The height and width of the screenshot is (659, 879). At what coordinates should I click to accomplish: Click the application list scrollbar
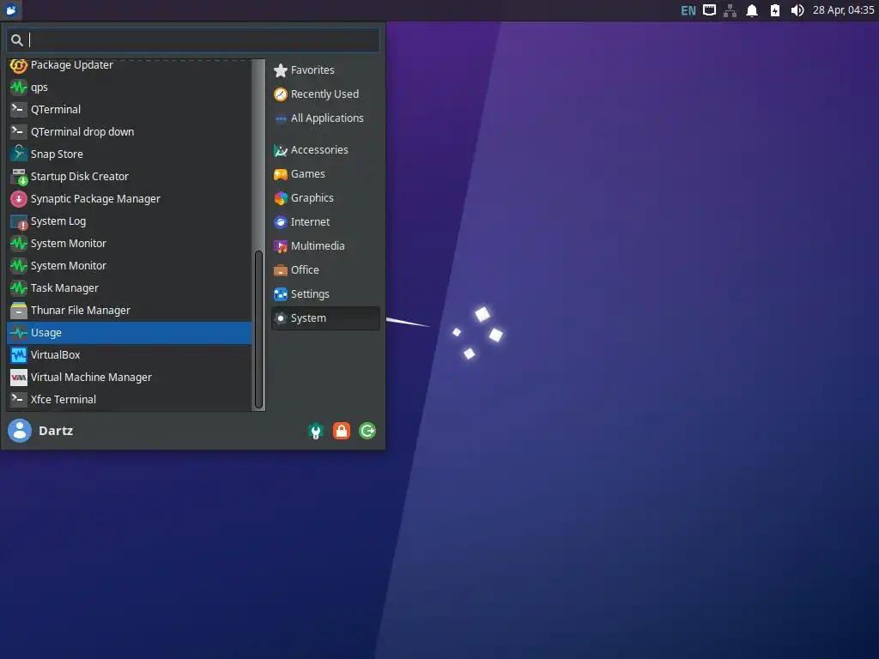tap(258, 329)
